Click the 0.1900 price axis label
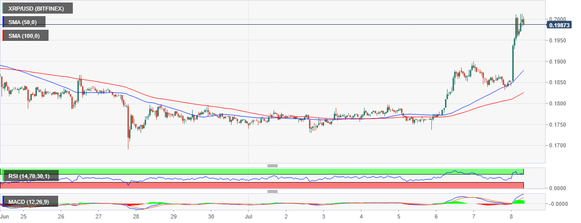The image size is (581, 223). (557, 62)
